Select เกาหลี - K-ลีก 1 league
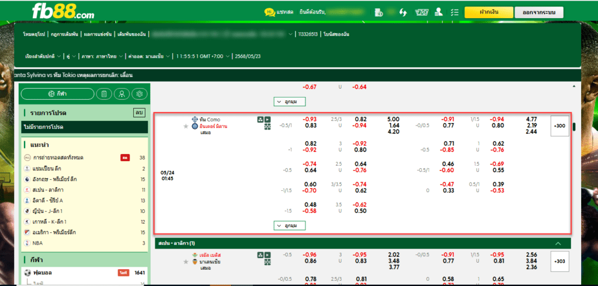This screenshot has height=286, width=598. click(x=84, y=222)
